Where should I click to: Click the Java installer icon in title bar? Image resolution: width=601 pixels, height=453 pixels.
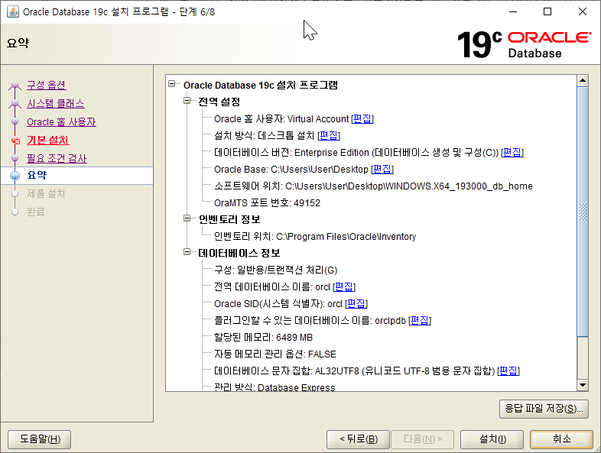tap(13, 12)
